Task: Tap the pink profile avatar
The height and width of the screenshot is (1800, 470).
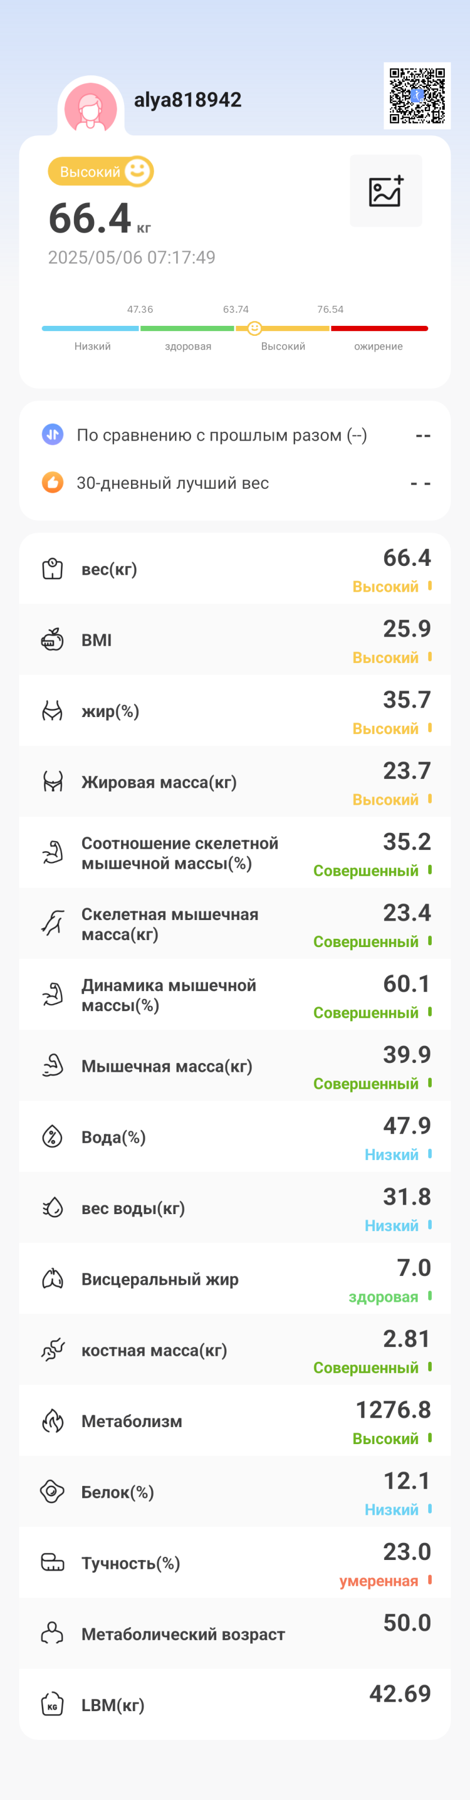Action: (x=91, y=108)
